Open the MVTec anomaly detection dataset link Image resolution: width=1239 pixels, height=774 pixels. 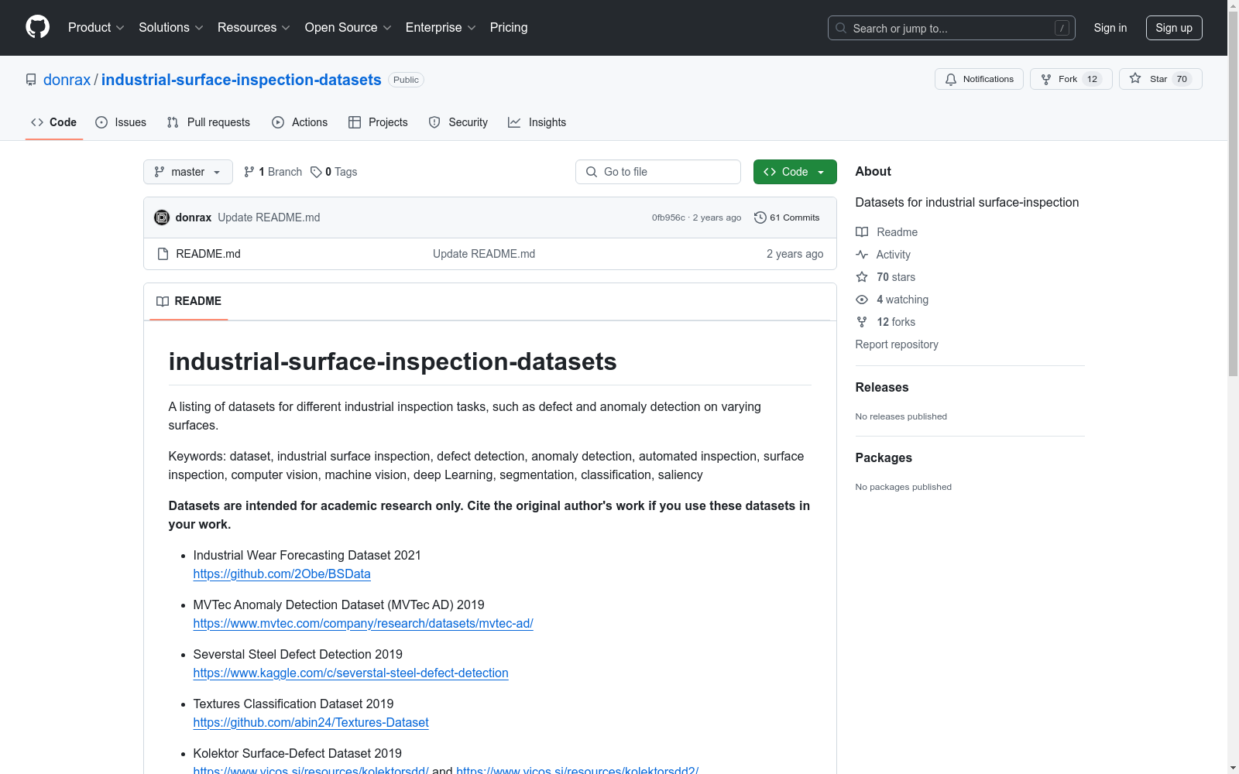pos(363,623)
